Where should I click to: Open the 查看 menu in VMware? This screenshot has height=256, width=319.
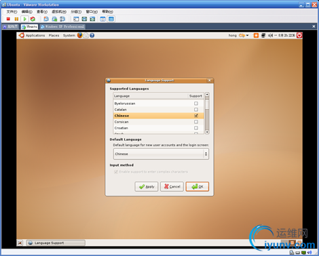pos(42,12)
